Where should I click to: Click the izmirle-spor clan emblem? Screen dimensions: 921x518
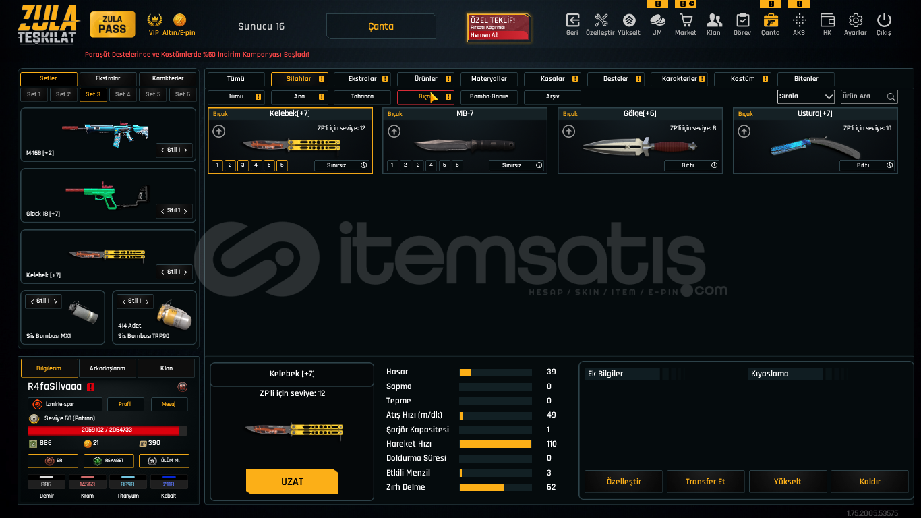pyautogui.click(x=37, y=404)
